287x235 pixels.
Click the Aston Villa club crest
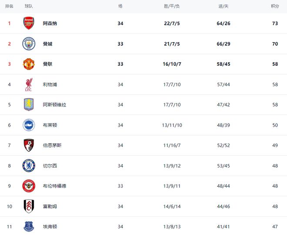click(x=29, y=104)
